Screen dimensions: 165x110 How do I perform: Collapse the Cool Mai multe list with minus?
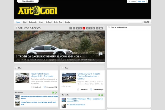coord(102,95)
